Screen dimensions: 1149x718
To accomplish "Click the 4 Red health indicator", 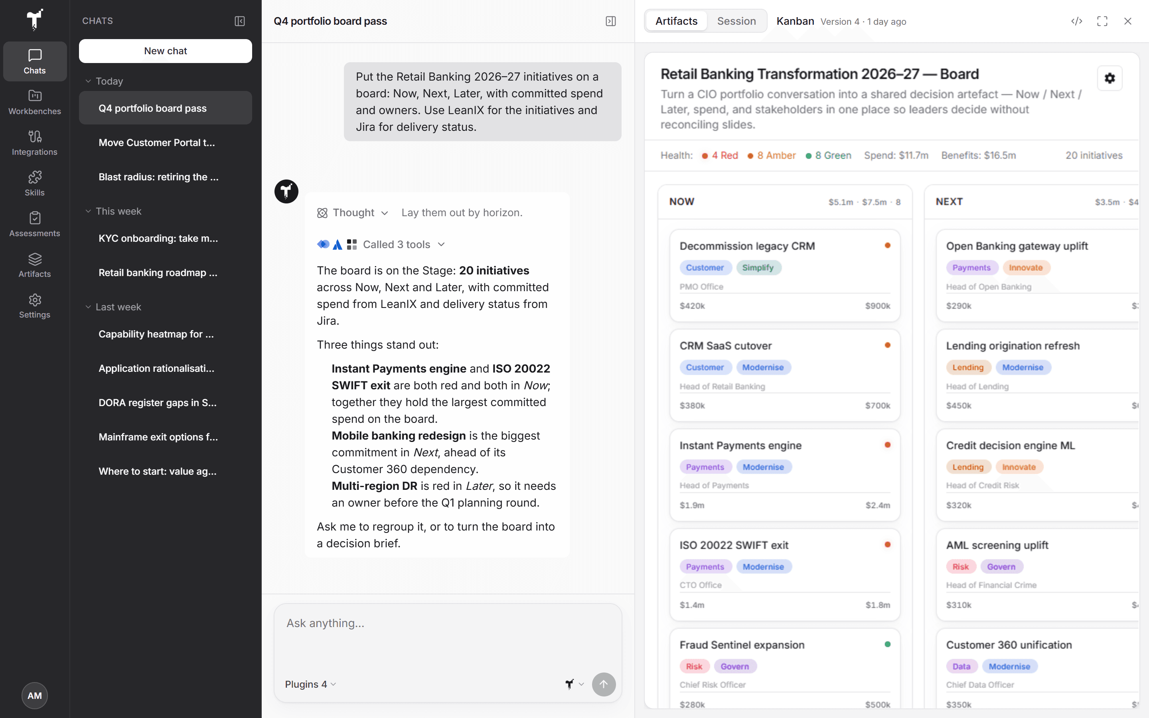I will click(x=720, y=155).
